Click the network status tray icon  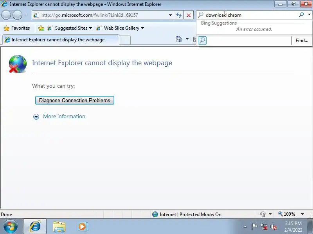pos(264,227)
